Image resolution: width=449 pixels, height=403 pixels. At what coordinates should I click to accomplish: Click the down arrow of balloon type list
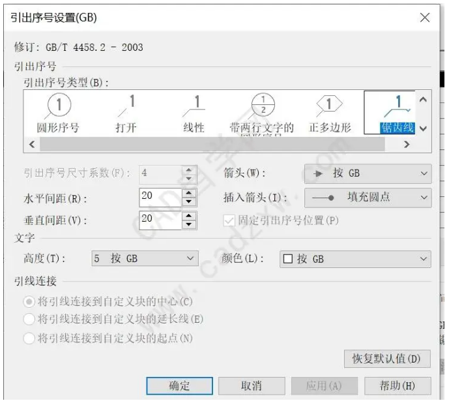click(x=423, y=128)
